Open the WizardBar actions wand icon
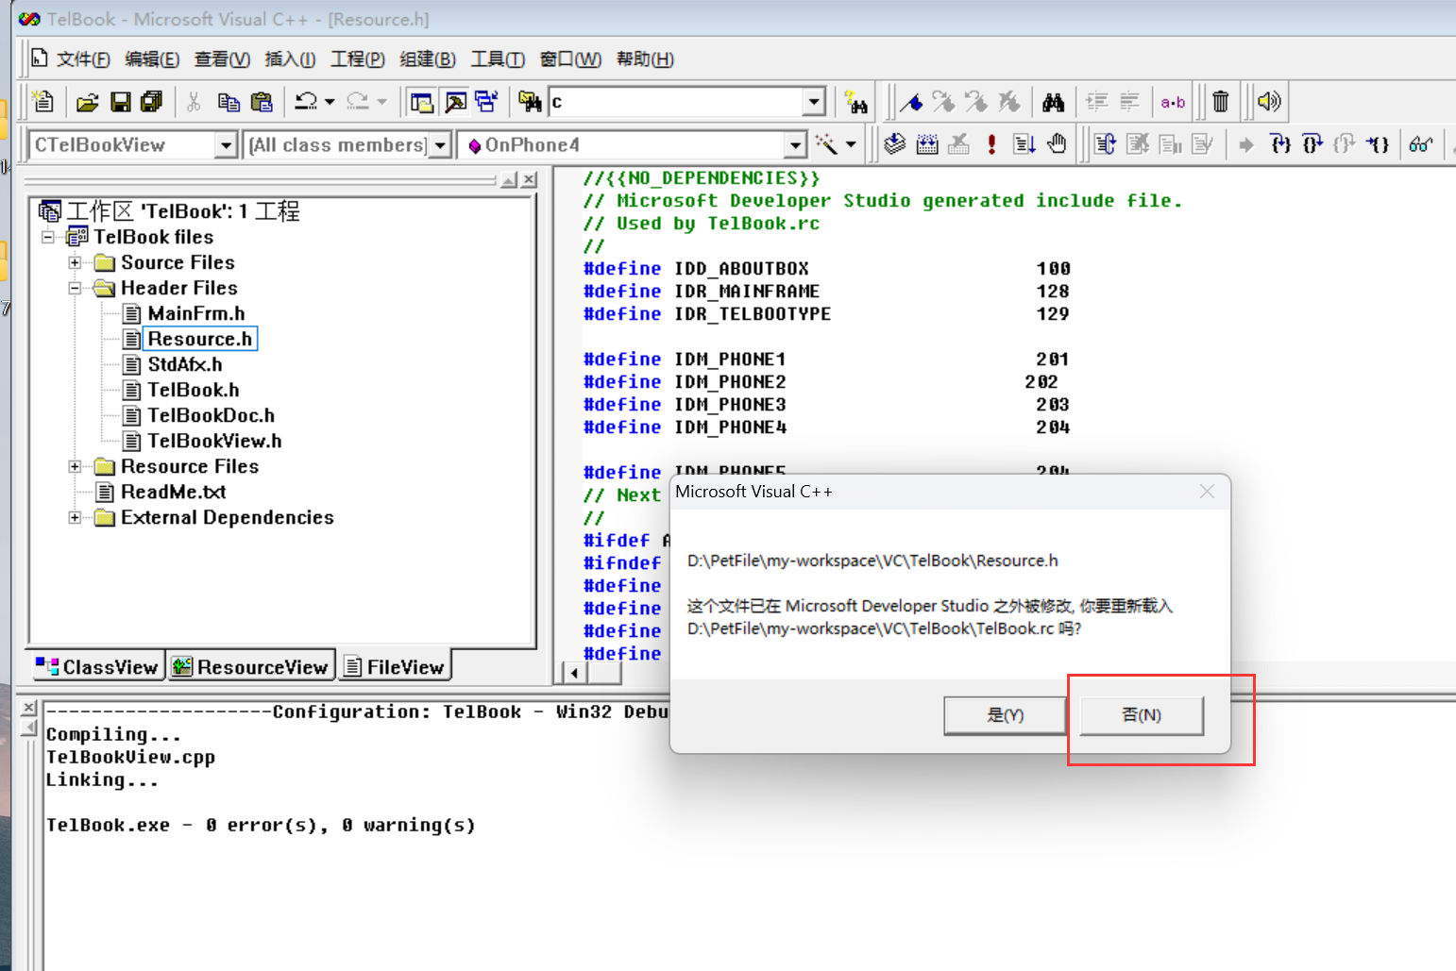This screenshot has height=971, width=1456. click(x=826, y=144)
